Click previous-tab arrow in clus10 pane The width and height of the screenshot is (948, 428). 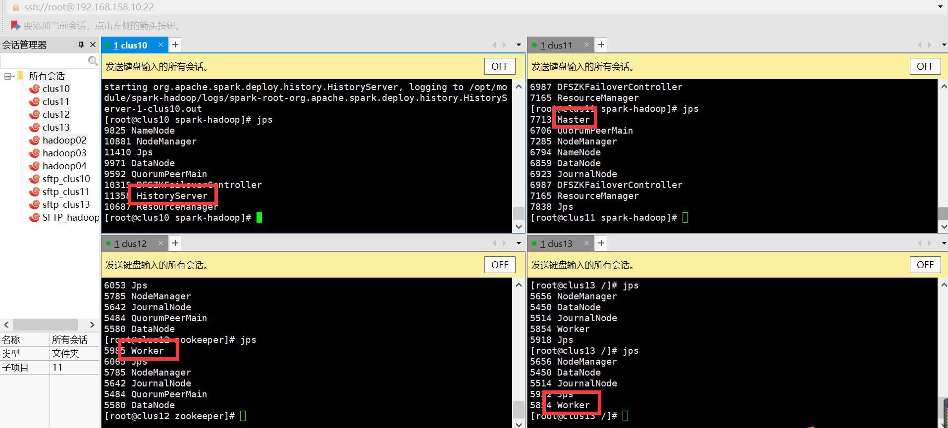(x=494, y=45)
